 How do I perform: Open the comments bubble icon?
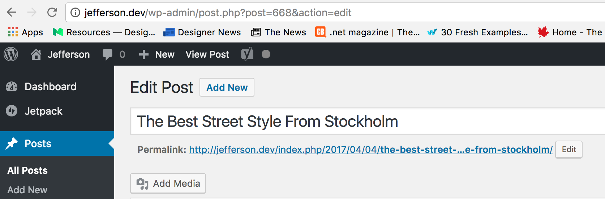coord(107,54)
